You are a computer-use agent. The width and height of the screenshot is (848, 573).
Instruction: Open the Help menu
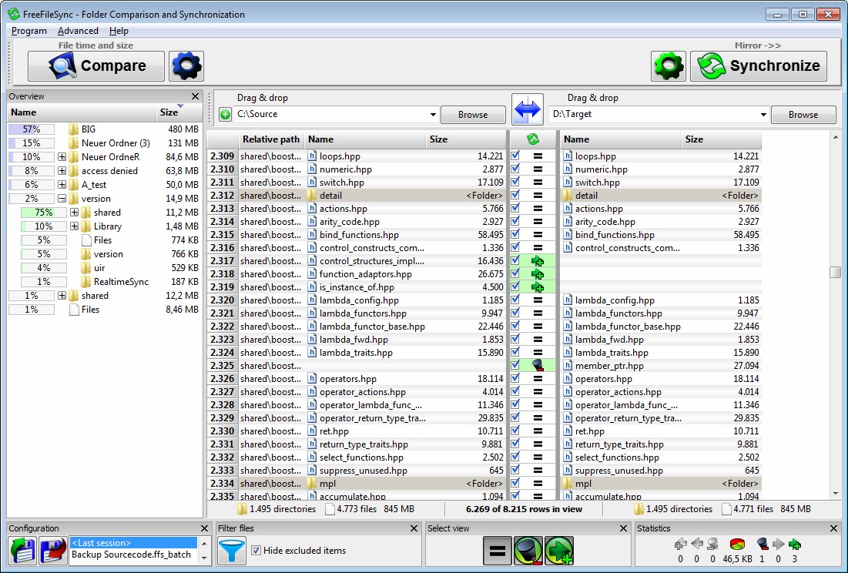tap(119, 31)
